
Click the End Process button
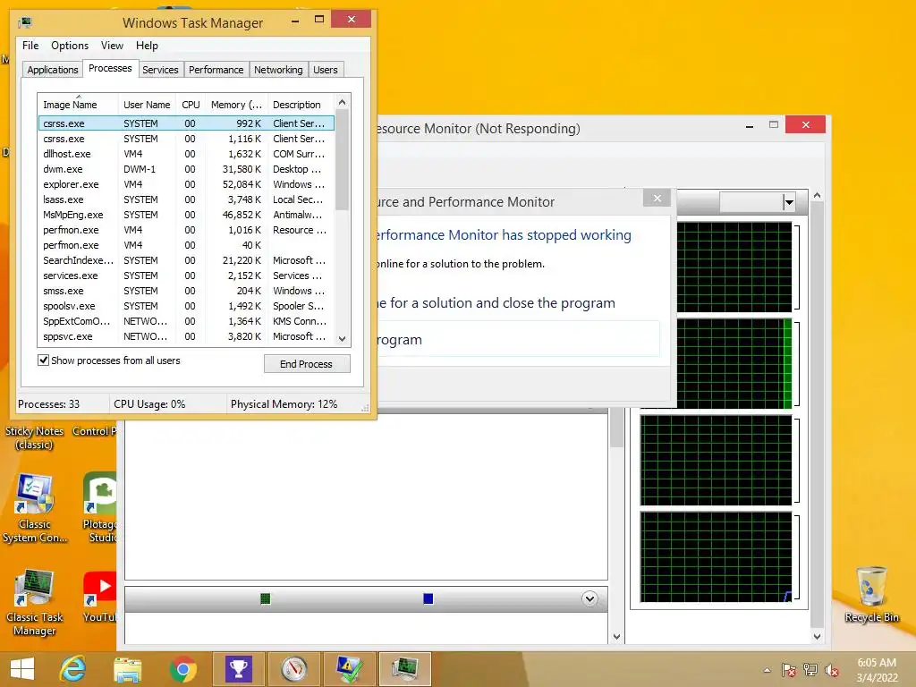coord(307,363)
